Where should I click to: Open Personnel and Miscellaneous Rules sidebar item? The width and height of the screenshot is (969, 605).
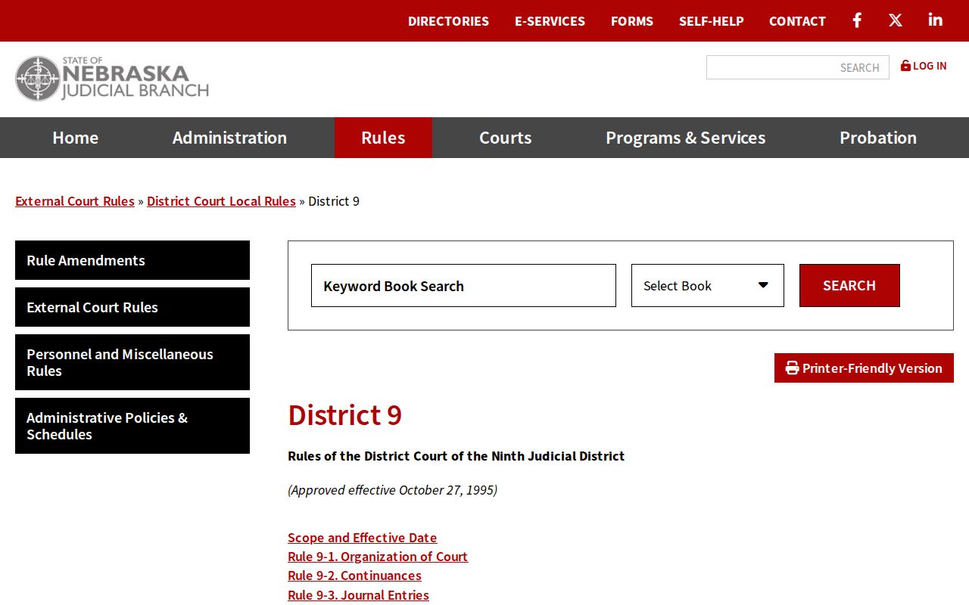point(132,362)
